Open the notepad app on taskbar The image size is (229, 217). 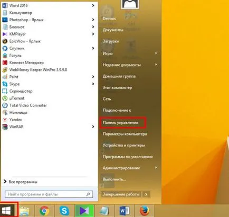(x=104, y=211)
